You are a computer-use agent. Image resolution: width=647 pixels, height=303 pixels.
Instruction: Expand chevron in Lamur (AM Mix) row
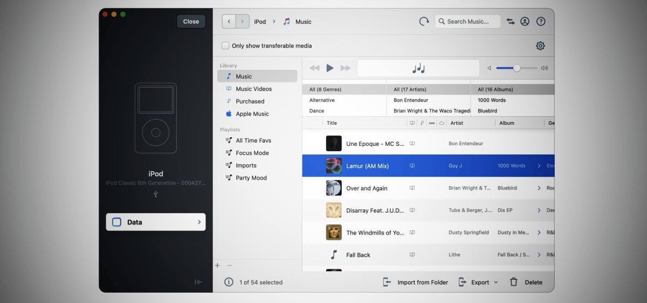(539, 166)
